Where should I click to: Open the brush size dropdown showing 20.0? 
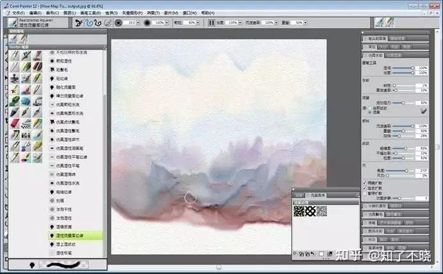coord(138,22)
